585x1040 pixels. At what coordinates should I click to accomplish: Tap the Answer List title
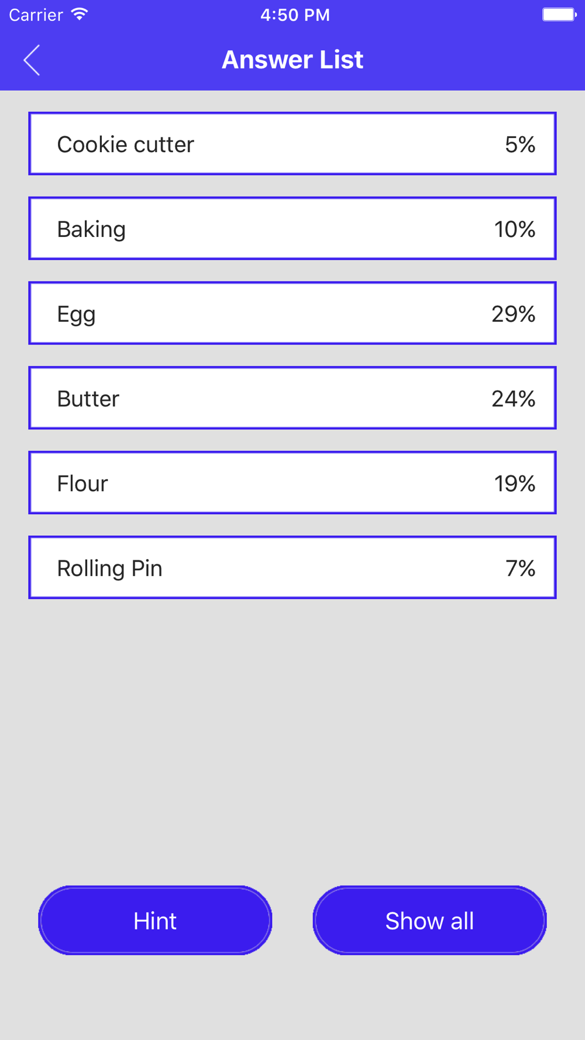(x=292, y=60)
